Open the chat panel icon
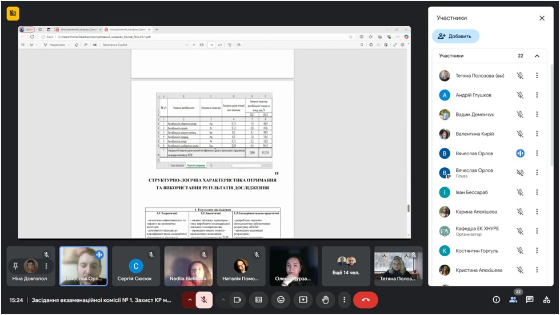The height and width of the screenshot is (315, 560). [x=530, y=300]
